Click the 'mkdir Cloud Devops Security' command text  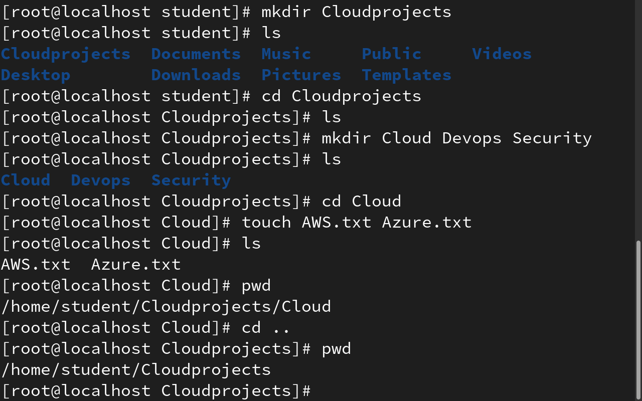click(x=457, y=138)
